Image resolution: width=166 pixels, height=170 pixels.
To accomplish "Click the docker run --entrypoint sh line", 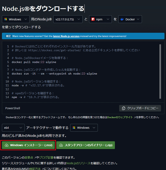I will (x=54, y=74).
